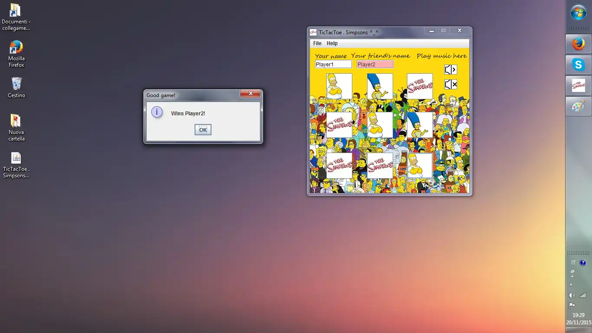Select the Mozilla Firefox desktop icon

[x=16, y=54]
